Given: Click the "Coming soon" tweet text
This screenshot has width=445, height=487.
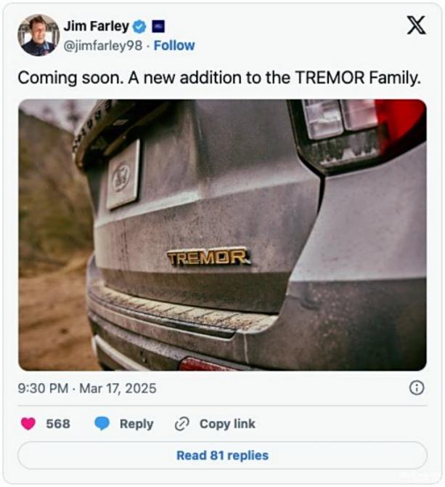Looking at the screenshot, I should (x=219, y=78).
